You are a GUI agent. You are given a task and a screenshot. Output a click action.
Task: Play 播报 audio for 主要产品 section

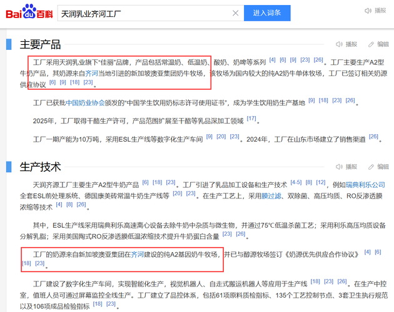(x=346, y=44)
